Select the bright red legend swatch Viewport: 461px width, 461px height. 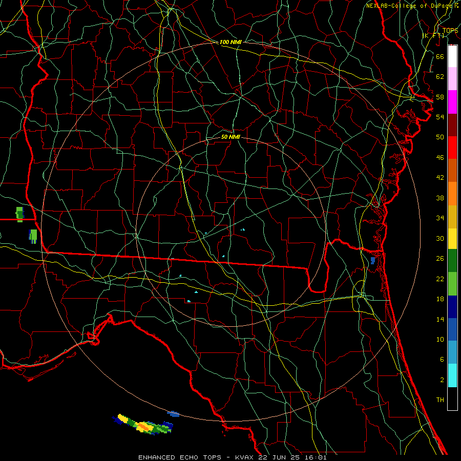click(452, 148)
